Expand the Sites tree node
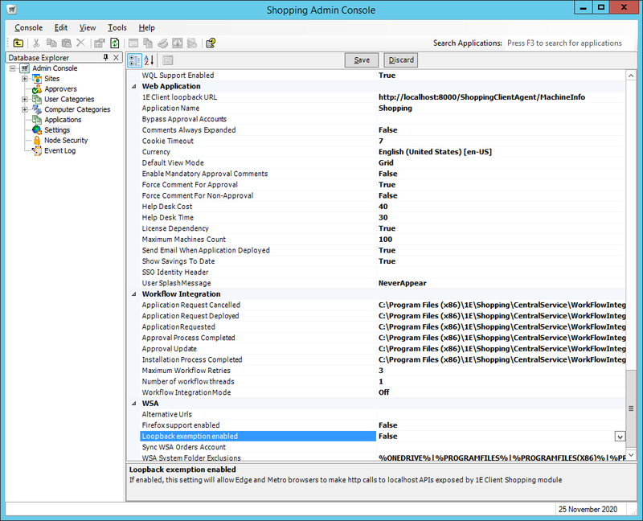The width and height of the screenshot is (643, 521). tap(25, 79)
